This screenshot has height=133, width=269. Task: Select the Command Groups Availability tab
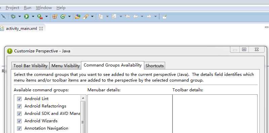[x=113, y=65]
